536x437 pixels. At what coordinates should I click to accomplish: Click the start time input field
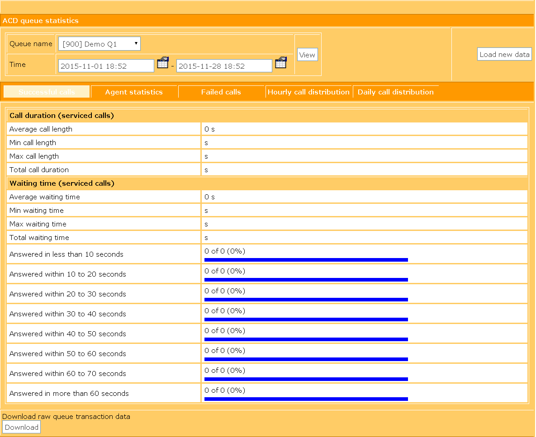(106, 66)
